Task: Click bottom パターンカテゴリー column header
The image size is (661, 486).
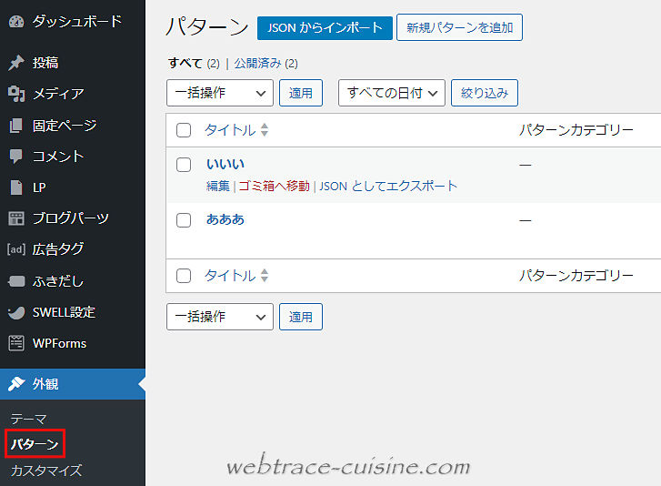Action: (576, 276)
